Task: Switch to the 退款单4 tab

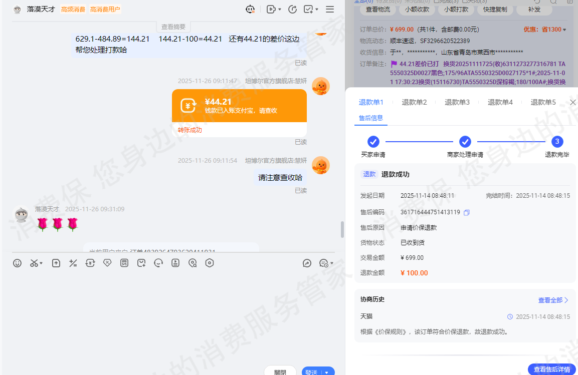Action: tap(500, 102)
